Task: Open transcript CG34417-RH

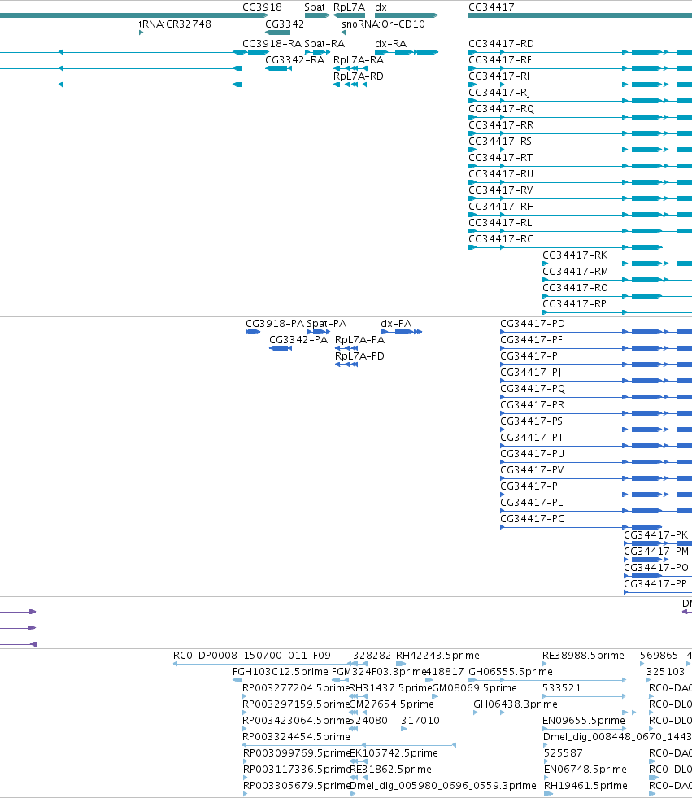Action: click(501, 207)
